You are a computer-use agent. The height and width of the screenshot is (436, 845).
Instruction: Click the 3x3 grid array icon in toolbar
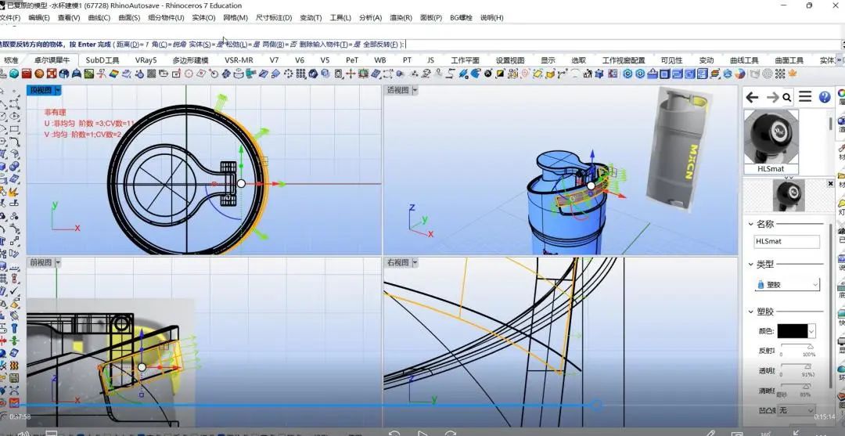coord(300,74)
